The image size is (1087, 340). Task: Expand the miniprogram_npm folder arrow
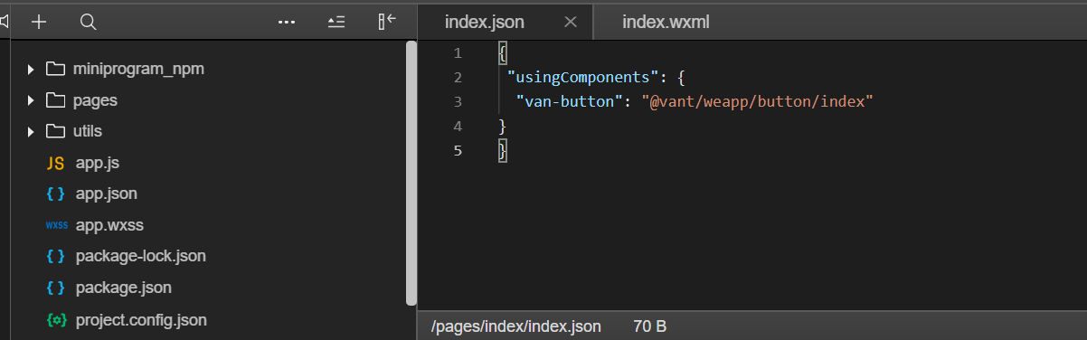click(x=31, y=70)
